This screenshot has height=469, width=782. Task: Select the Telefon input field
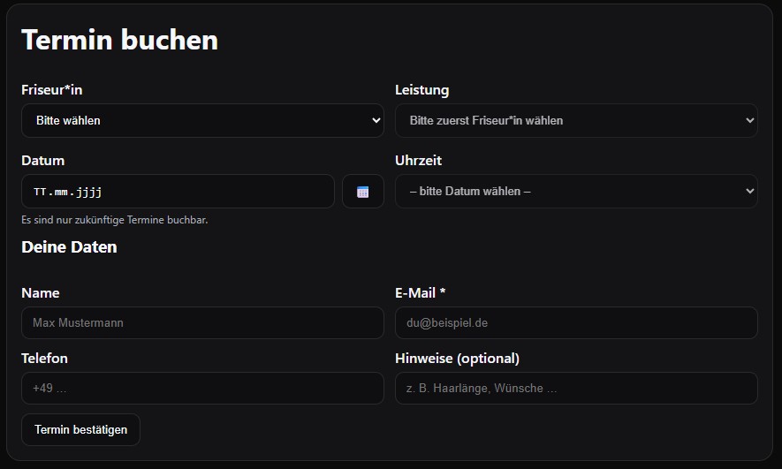[x=202, y=389]
